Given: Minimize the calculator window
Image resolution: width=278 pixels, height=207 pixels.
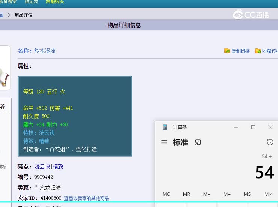Looking at the screenshot, I should click(236, 127).
